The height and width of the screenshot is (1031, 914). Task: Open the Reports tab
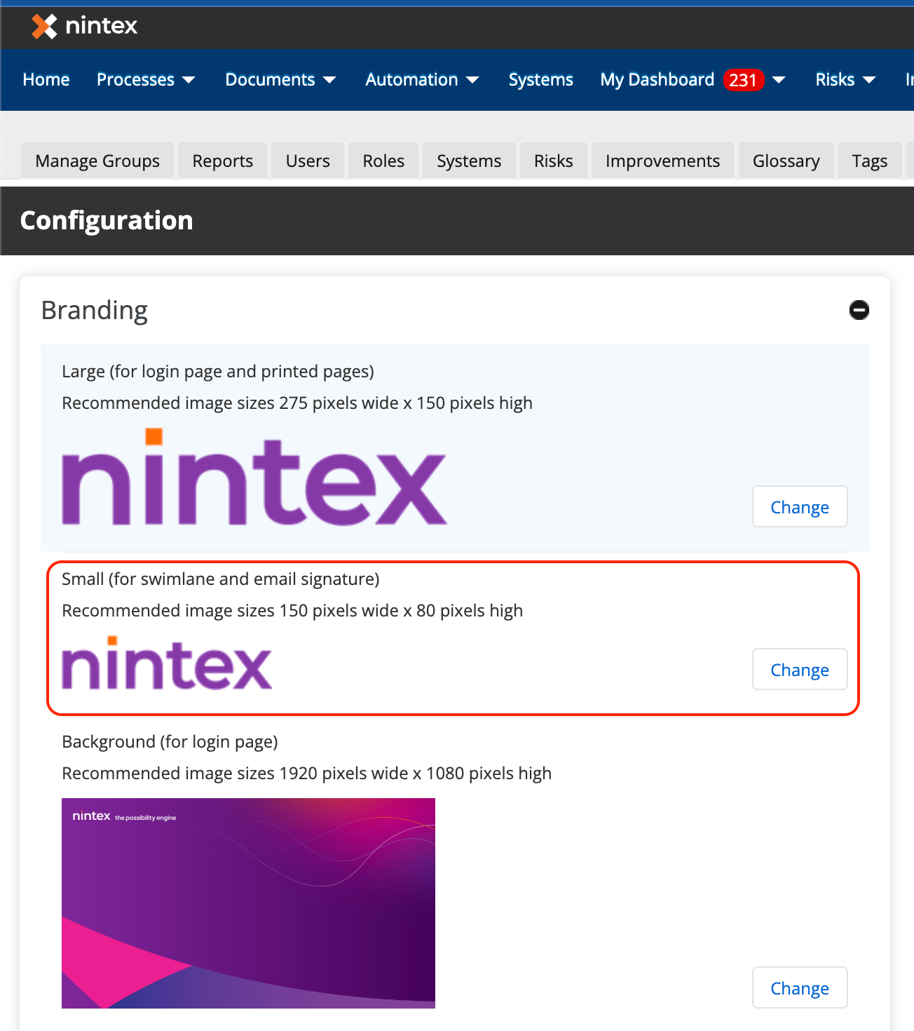pyautogui.click(x=223, y=161)
